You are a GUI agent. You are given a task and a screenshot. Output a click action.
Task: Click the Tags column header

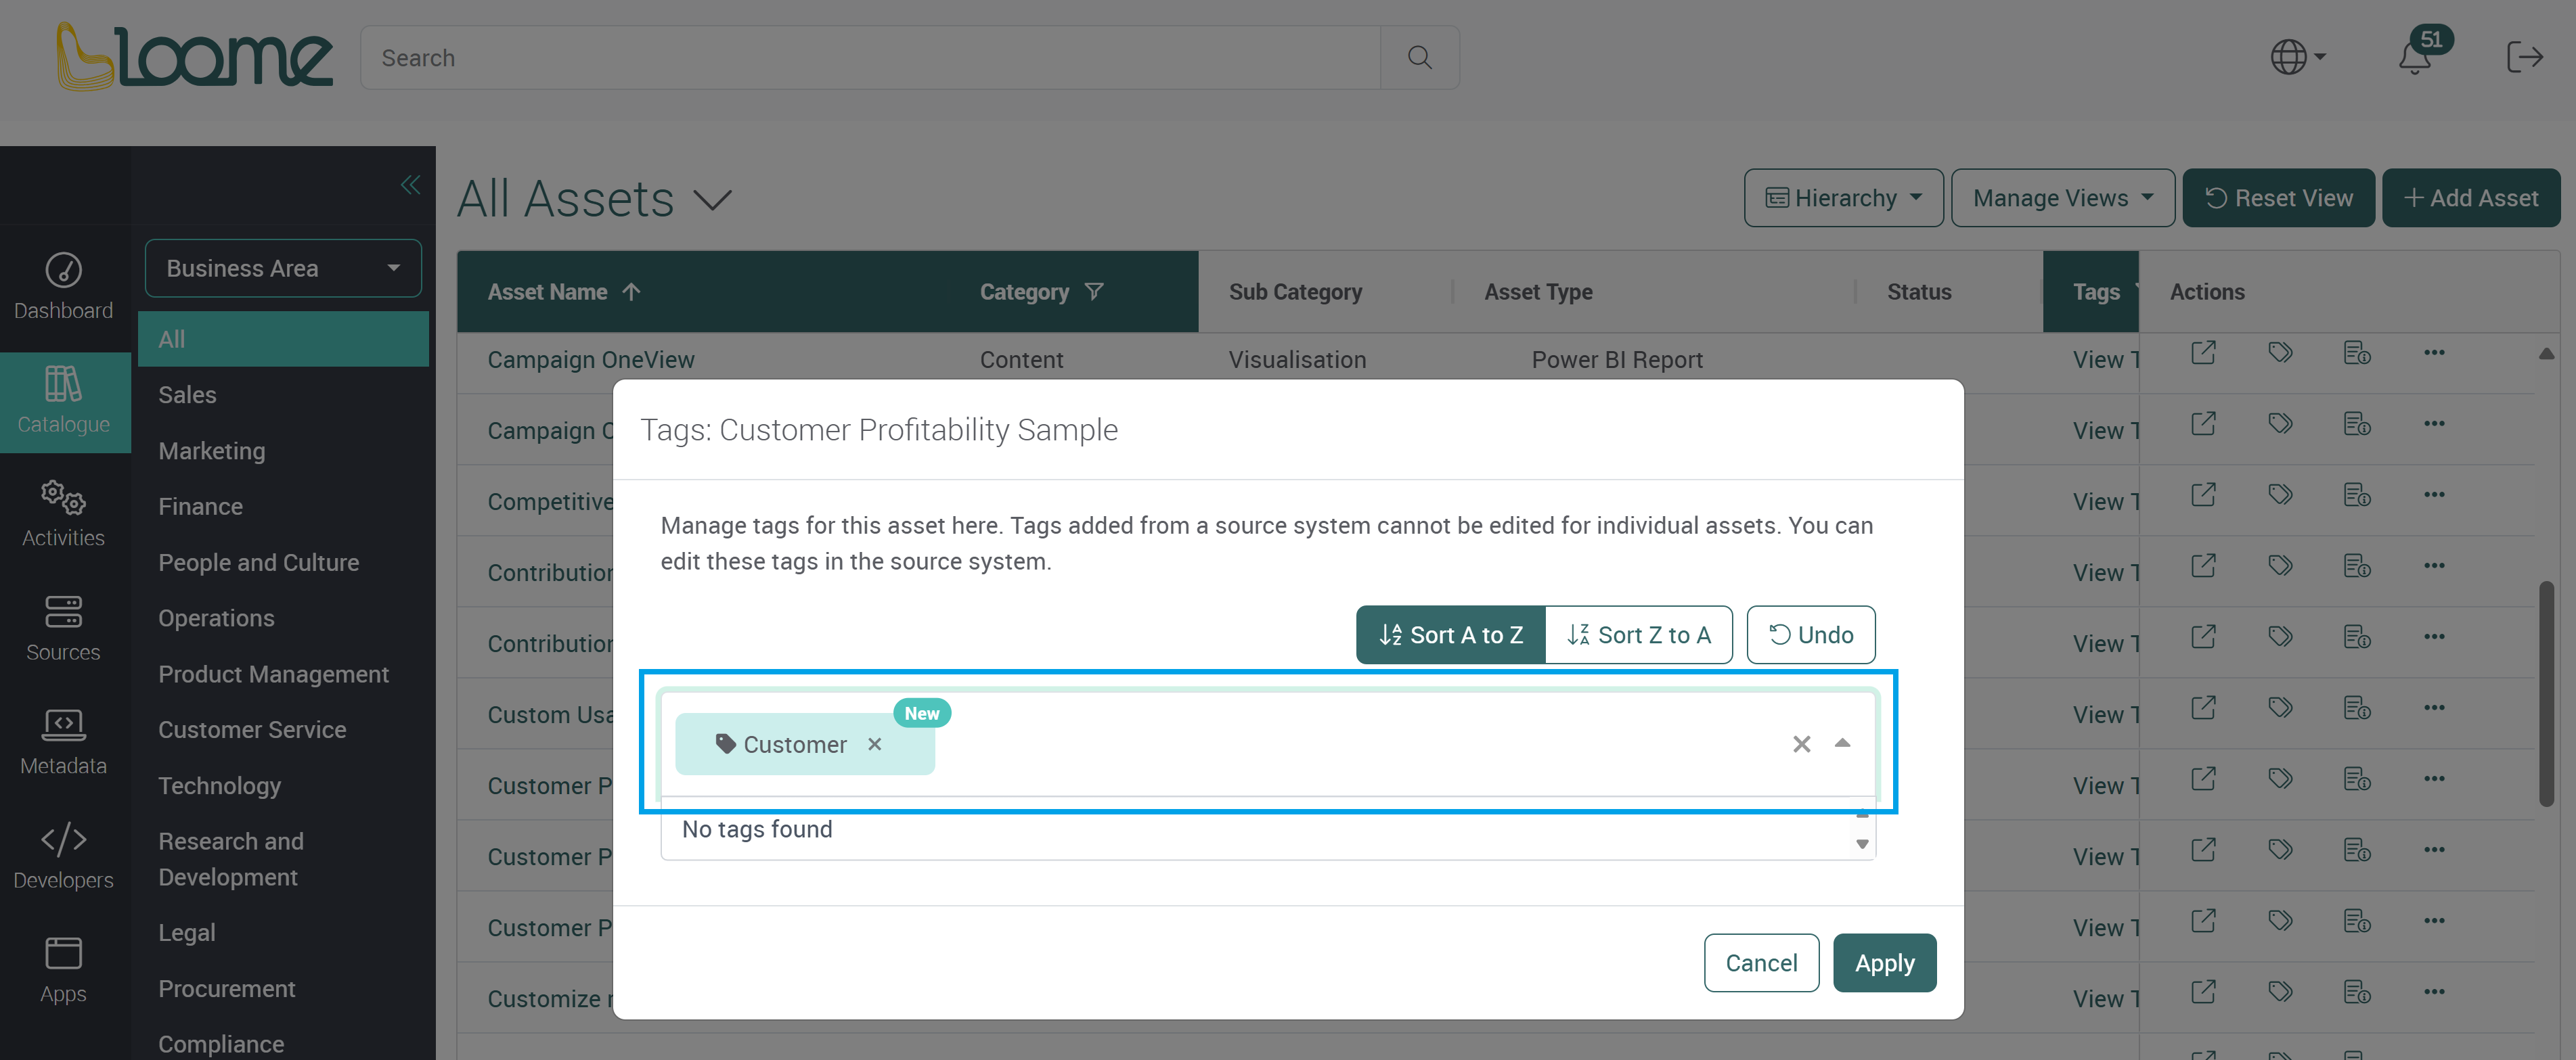pyautogui.click(x=2095, y=292)
